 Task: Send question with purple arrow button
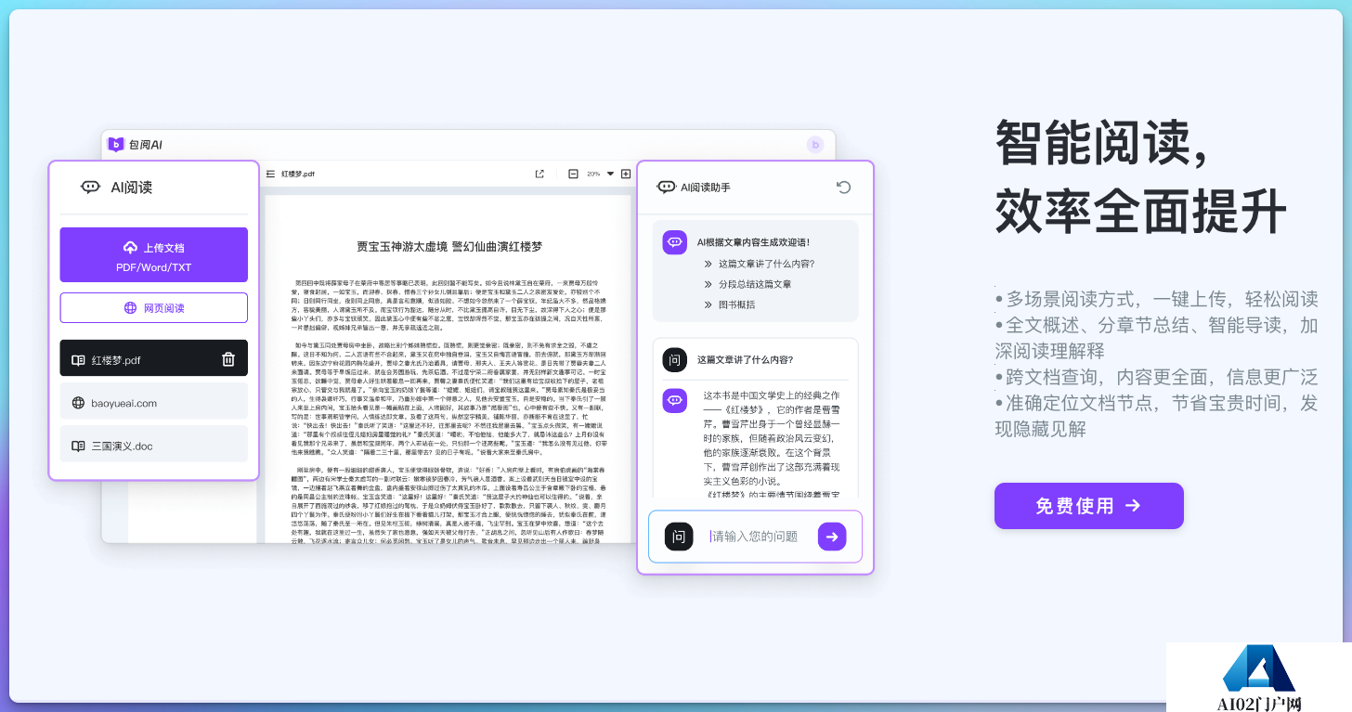pos(832,537)
